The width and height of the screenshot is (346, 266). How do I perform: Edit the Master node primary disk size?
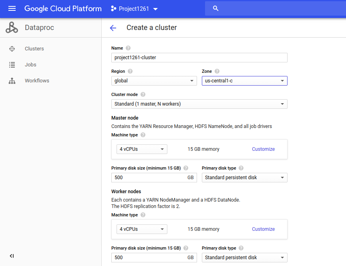point(154,178)
